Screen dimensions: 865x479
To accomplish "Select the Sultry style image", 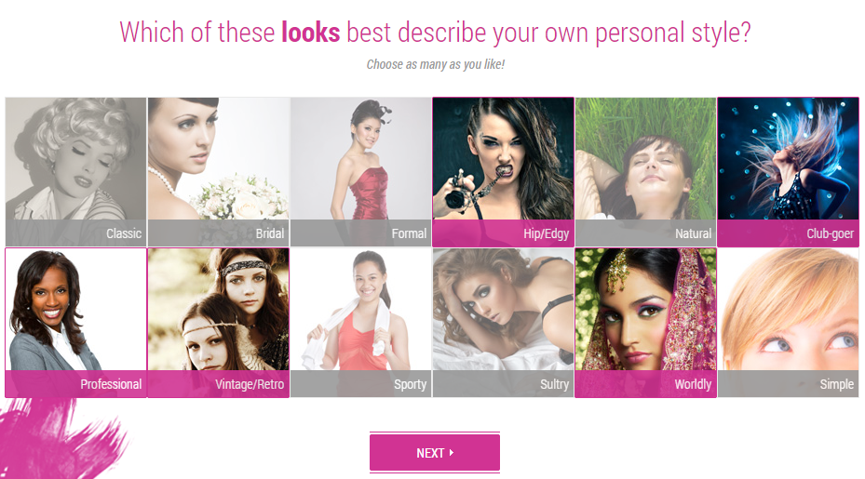I will tap(503, 323).
